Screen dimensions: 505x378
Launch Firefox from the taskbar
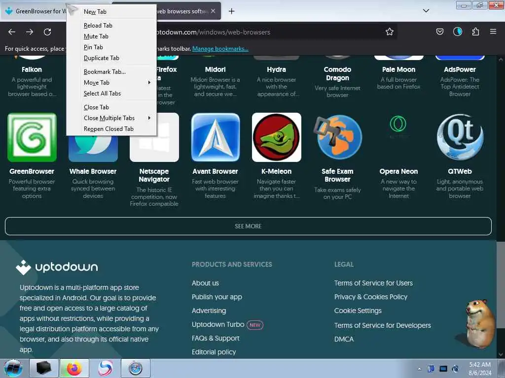click(74, 368)
